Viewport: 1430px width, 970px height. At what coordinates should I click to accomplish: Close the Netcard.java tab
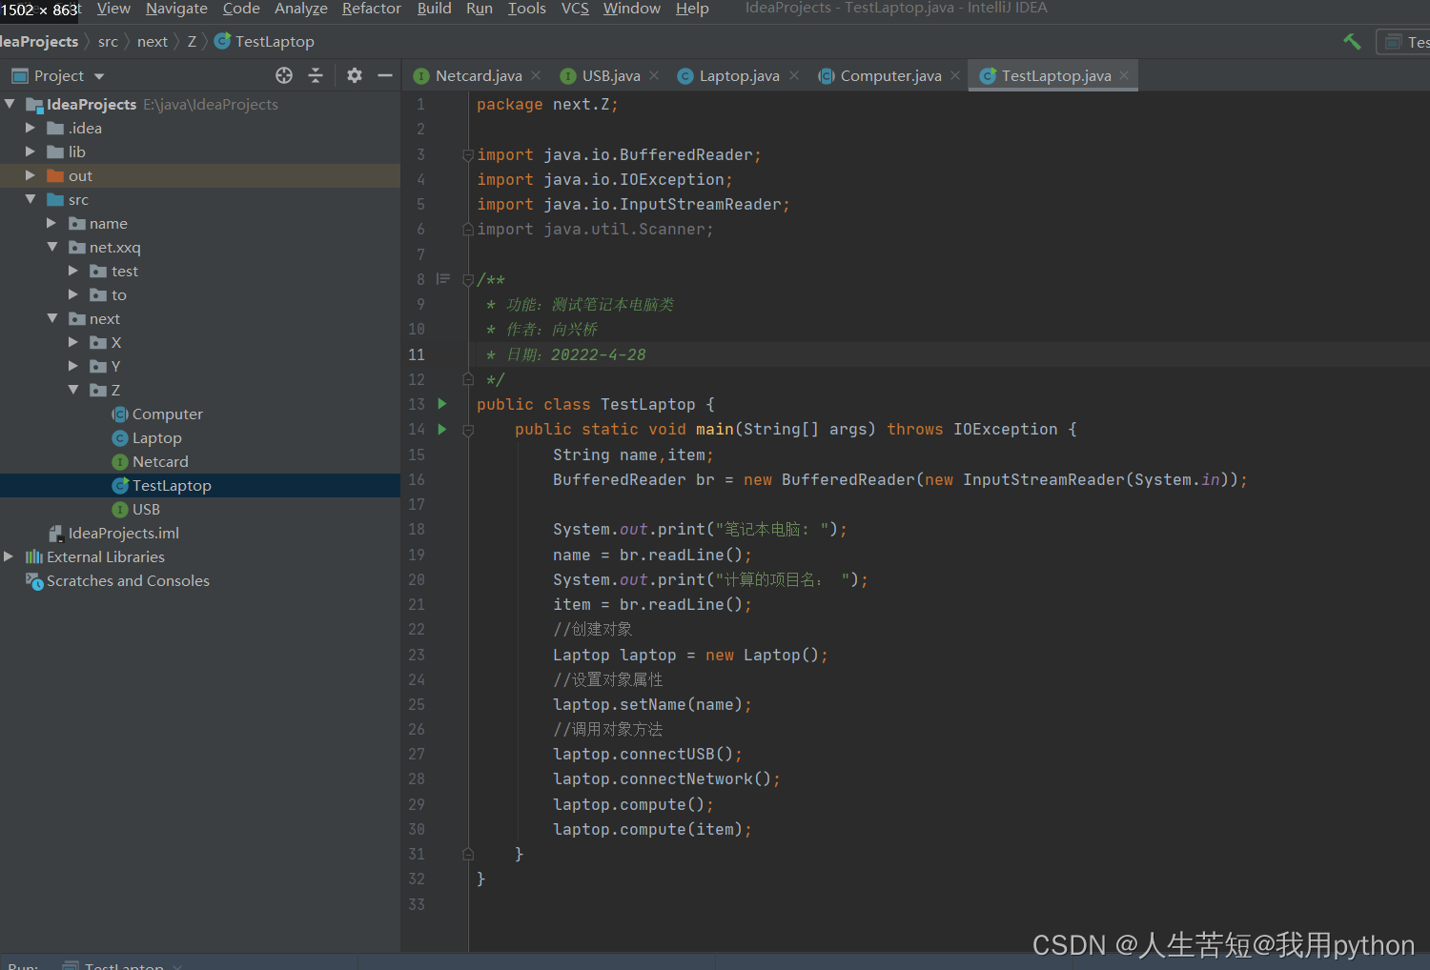click(x=536, y=75)
